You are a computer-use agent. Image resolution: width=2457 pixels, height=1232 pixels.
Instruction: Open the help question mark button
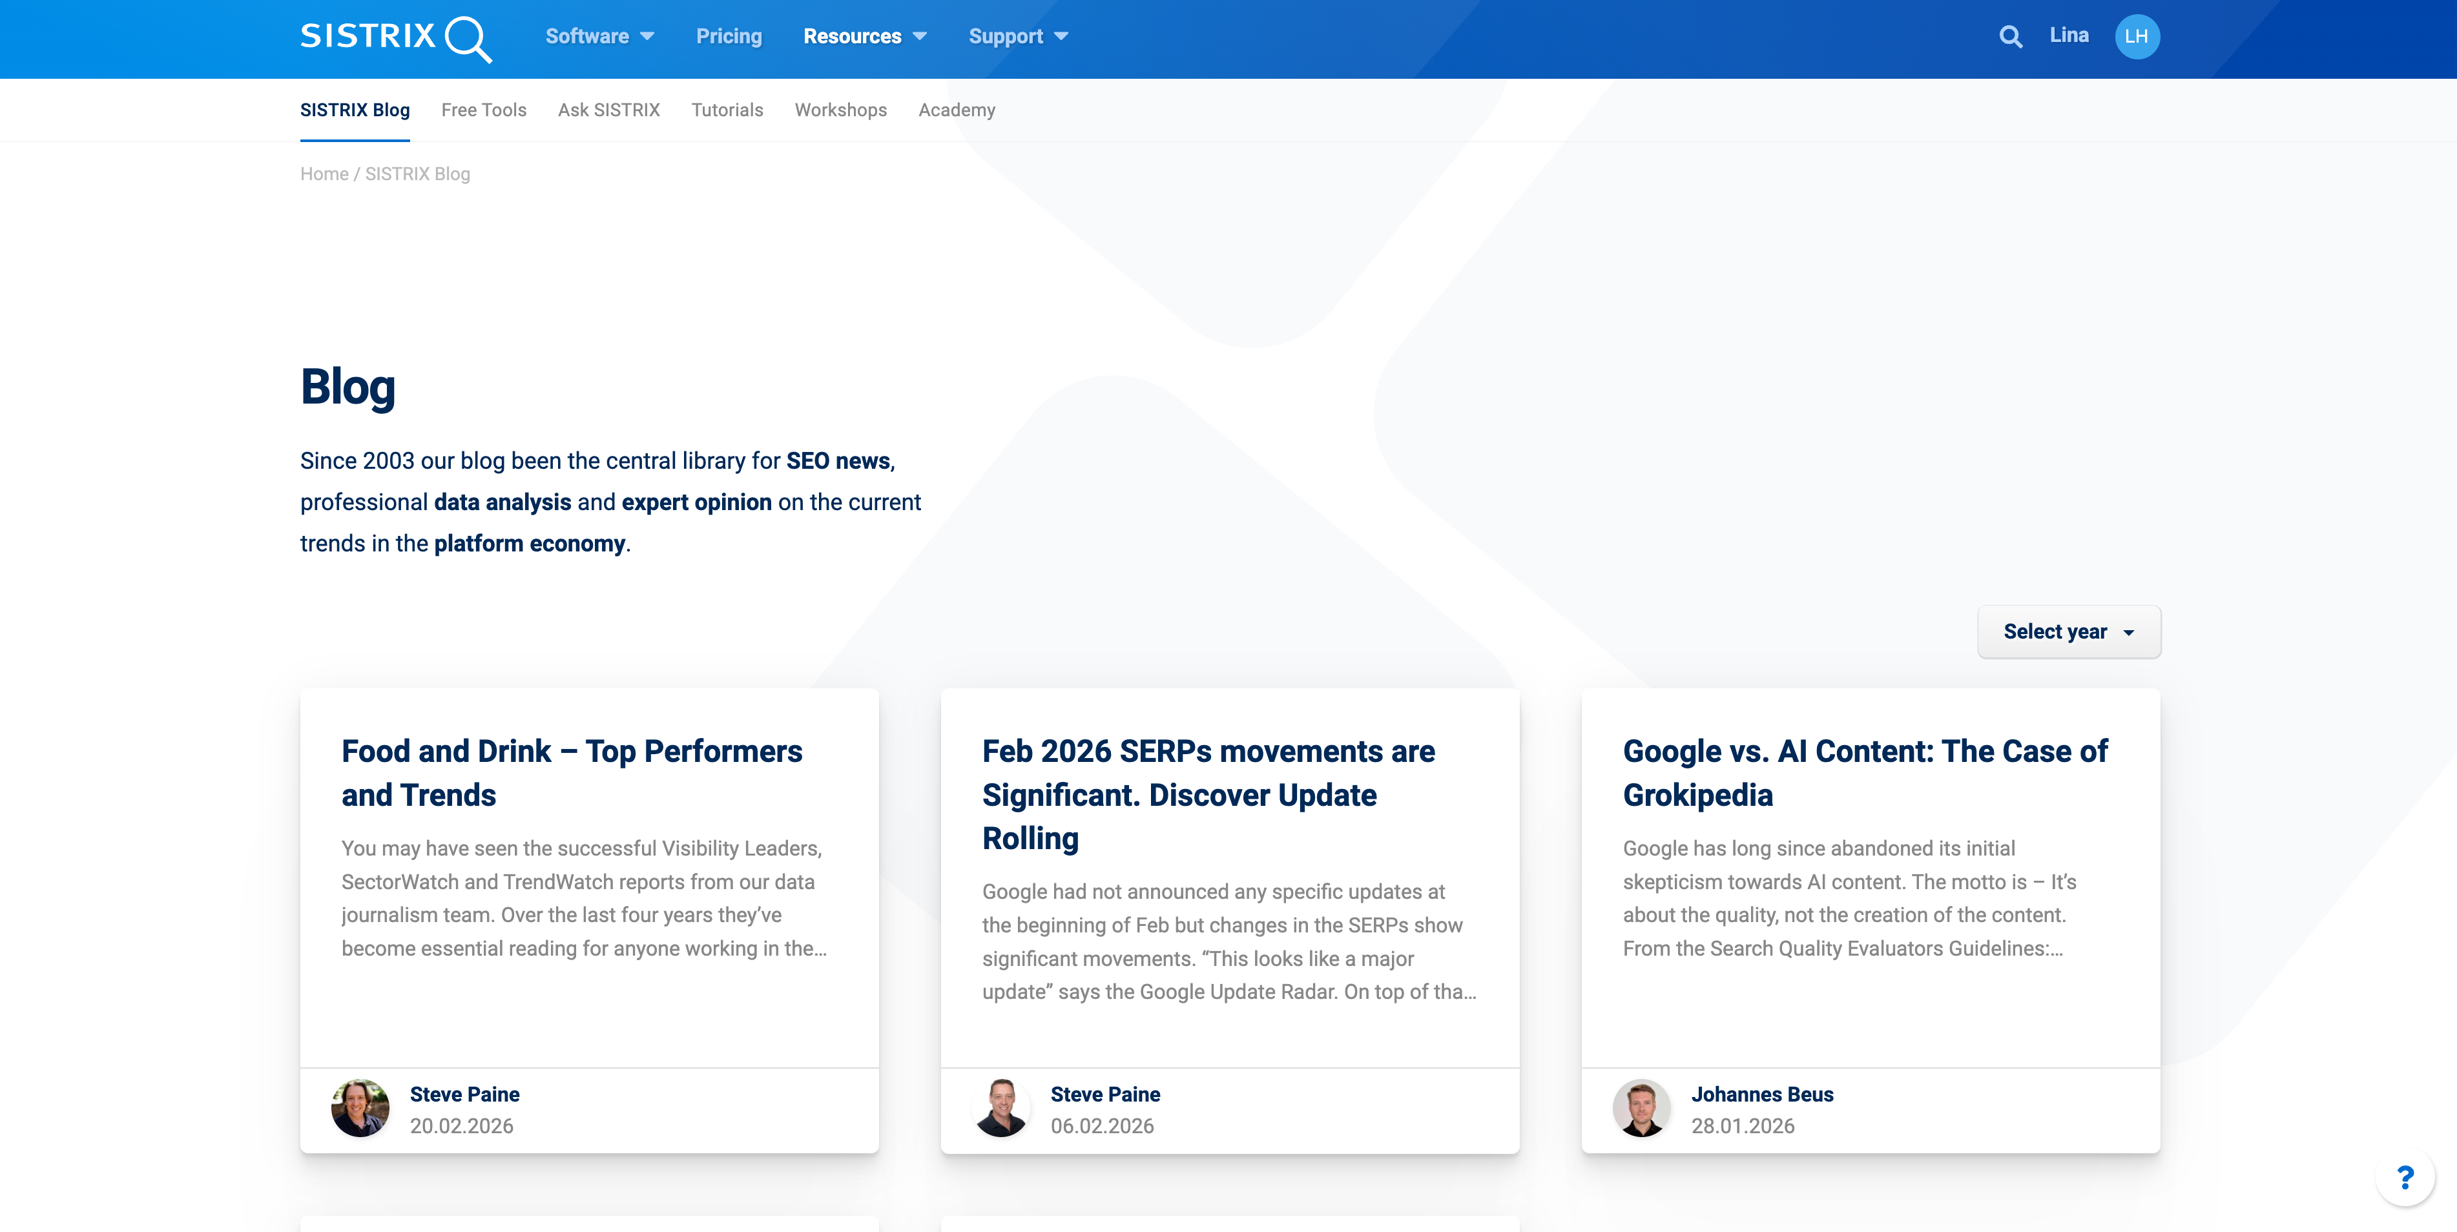[2405, 1178]
